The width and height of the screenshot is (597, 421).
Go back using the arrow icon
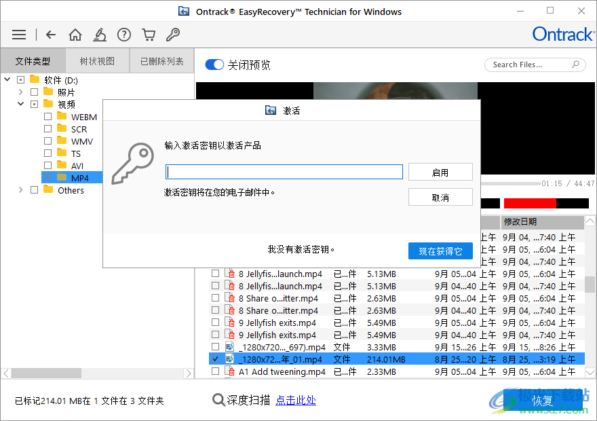point(51,35)
